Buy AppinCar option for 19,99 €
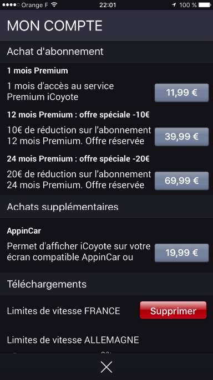The width and height of the screenshot is (213, 380). tap(181, 253)
